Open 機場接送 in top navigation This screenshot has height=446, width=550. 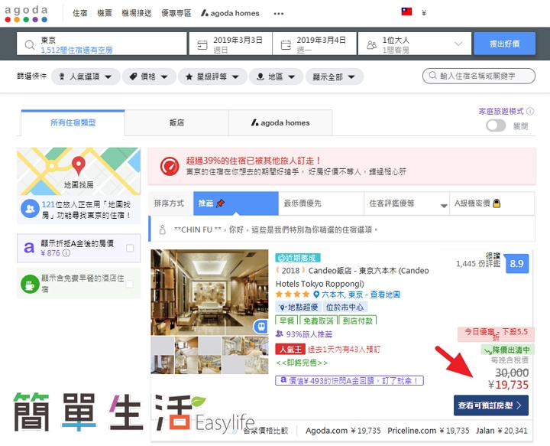(137, 13)
